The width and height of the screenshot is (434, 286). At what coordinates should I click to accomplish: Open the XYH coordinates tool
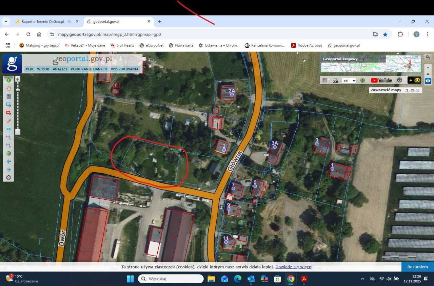(8, 129)
